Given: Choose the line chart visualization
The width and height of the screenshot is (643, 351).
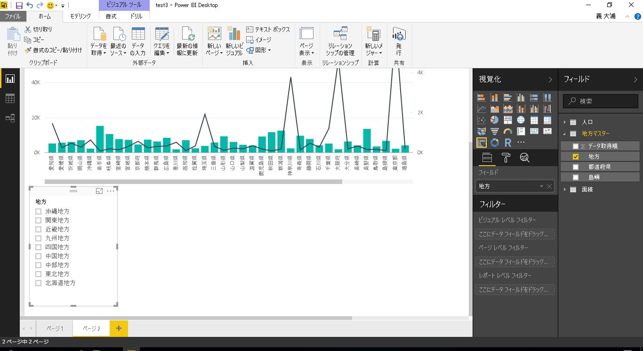Looking at the screenshot, I should pos(482,109).
